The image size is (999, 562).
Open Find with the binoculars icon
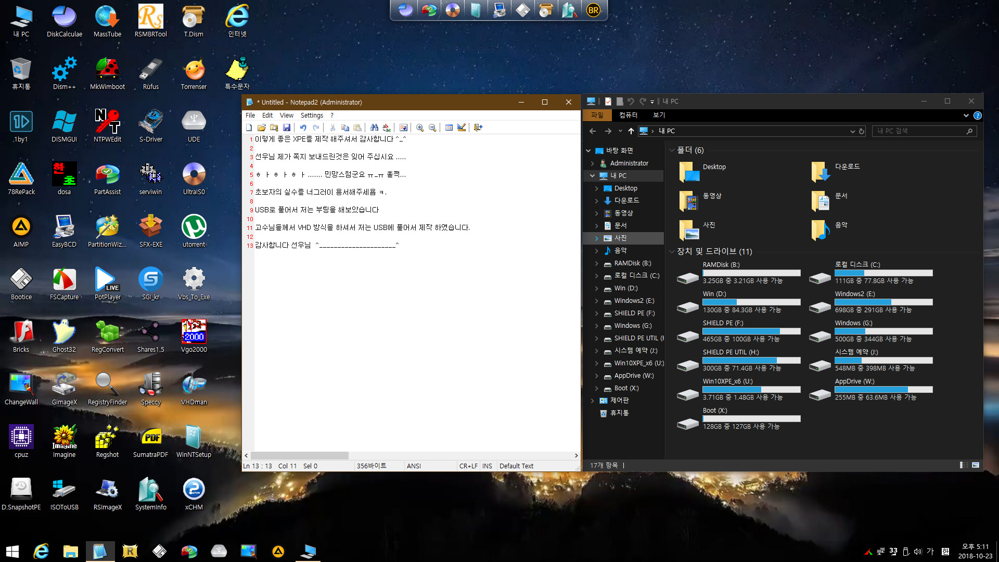pos(374,127)
